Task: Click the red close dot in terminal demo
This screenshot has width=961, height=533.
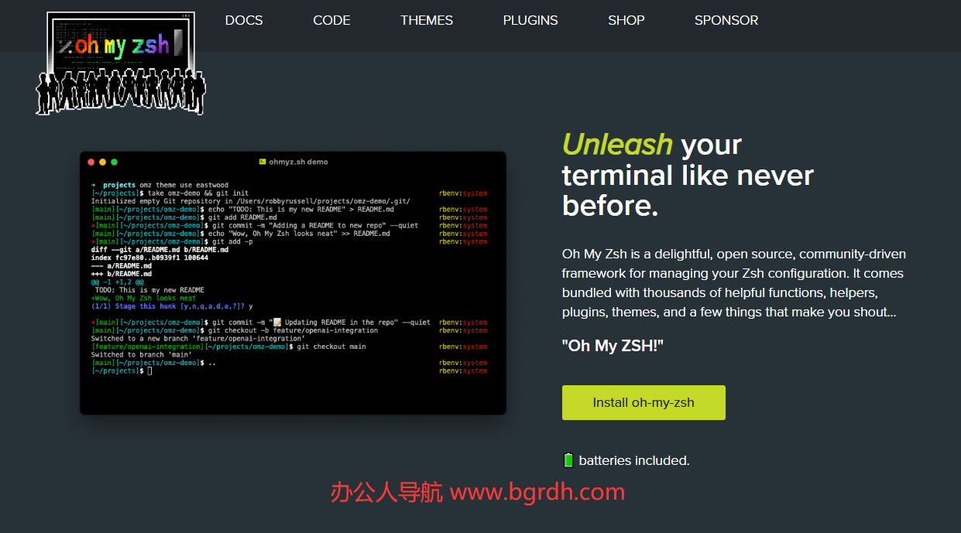Action: point(91,162)
